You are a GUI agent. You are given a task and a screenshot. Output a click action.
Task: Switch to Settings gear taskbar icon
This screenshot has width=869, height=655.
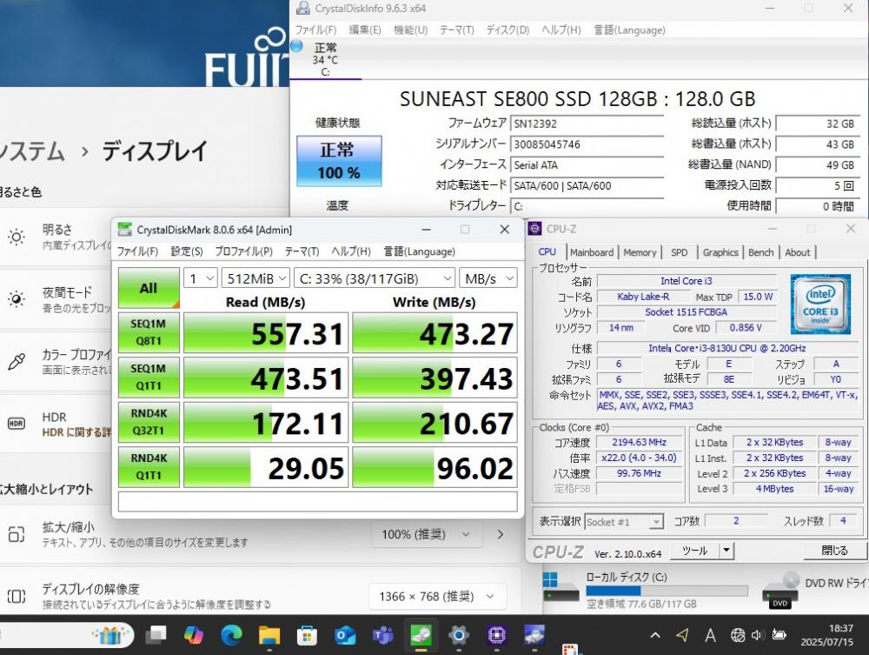pos(458,636)
